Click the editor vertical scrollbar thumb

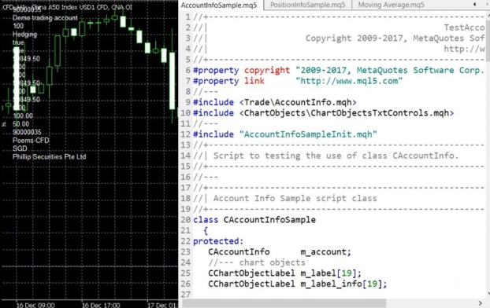[x=488, y=40]
